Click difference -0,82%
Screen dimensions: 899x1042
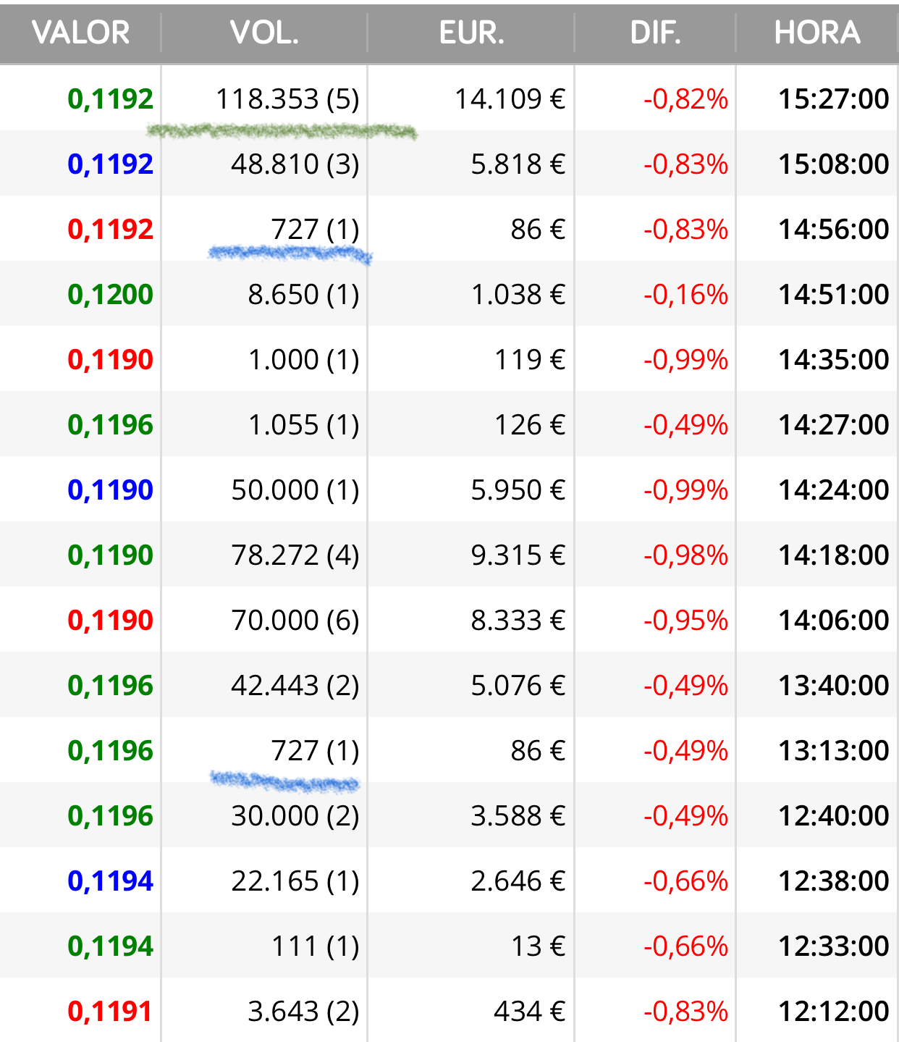[x=685, y=99]
